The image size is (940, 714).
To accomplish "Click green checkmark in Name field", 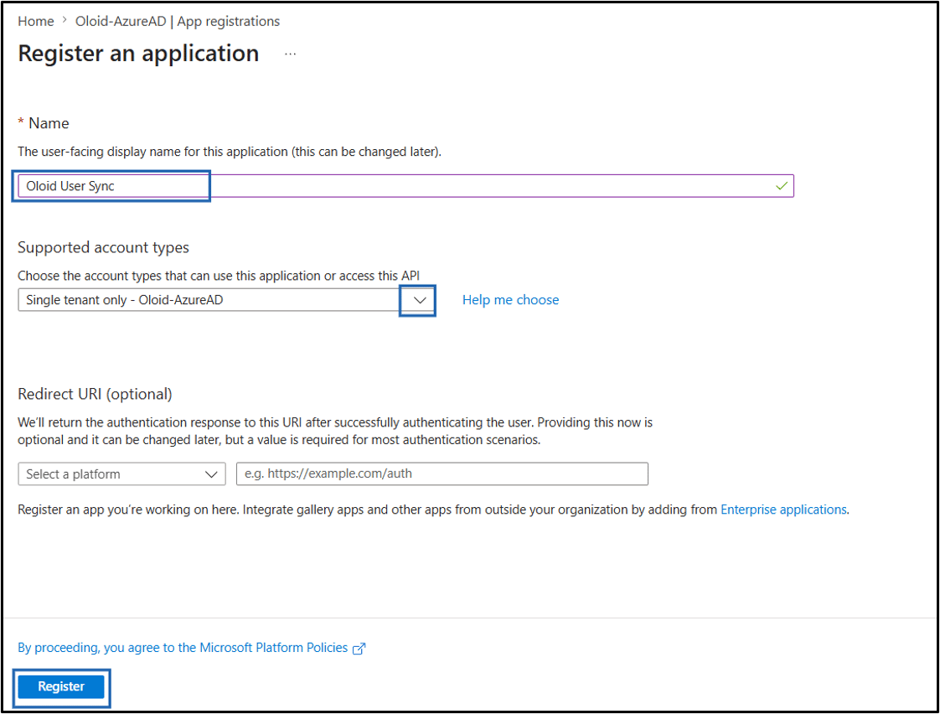I will (x=781, y=186).
